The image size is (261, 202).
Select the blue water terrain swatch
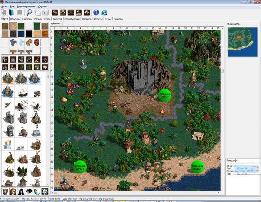(x=21, y=34)
